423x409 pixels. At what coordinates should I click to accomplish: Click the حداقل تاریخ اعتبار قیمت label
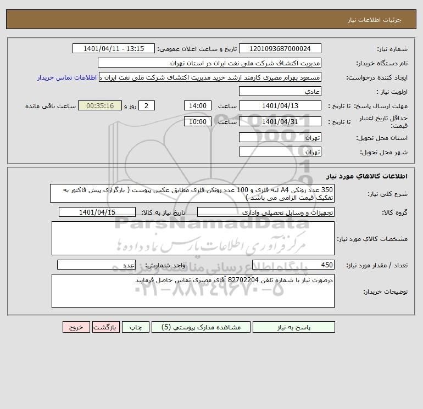(x=383, y=122)
